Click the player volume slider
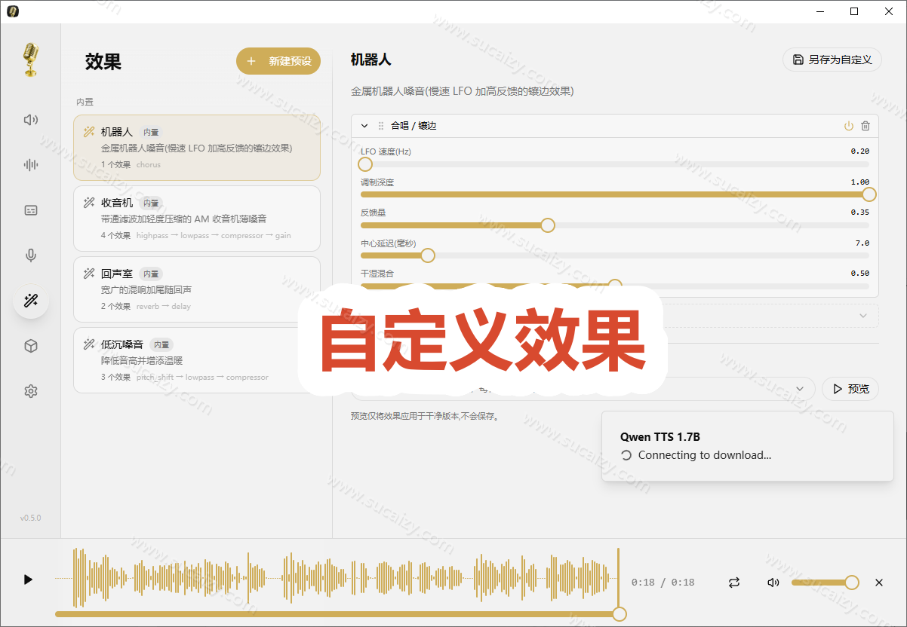The height and width of the screenshot is (627, 907). pos(825,583)
